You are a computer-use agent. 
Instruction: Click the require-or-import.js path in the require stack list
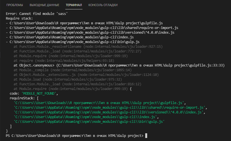point(94,28)
